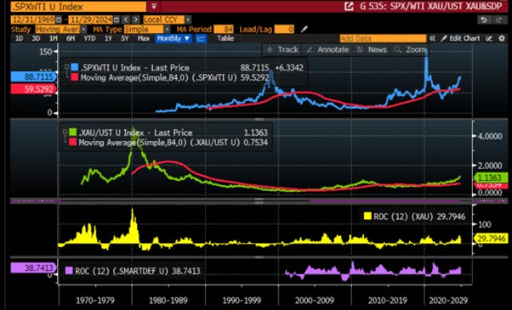The width and height of the screenshot is (512, 310).
Task: Click the yellow 29.7946 axis value label
Action: point(491,239)
